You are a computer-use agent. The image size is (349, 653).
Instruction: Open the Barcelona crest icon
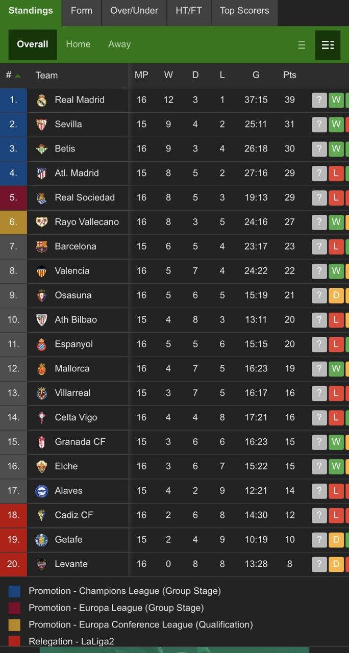[41, 247]
